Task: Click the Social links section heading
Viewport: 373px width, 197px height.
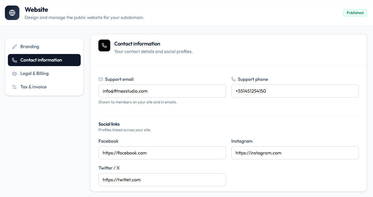Action: coord(109,124)
